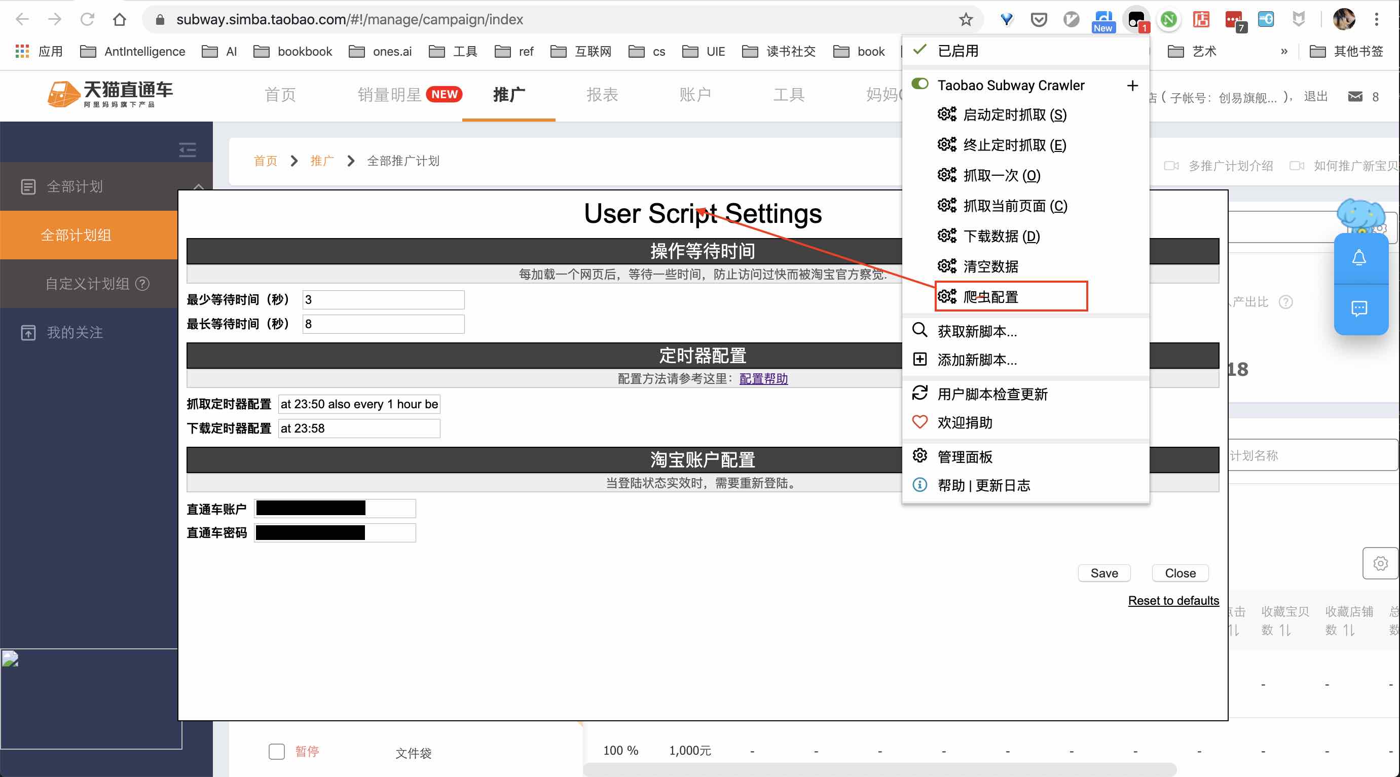Screen dimensions: 1400x777
Task: Check the 暂停 campaign row checkbox
Action: click(x=277, y=751)
